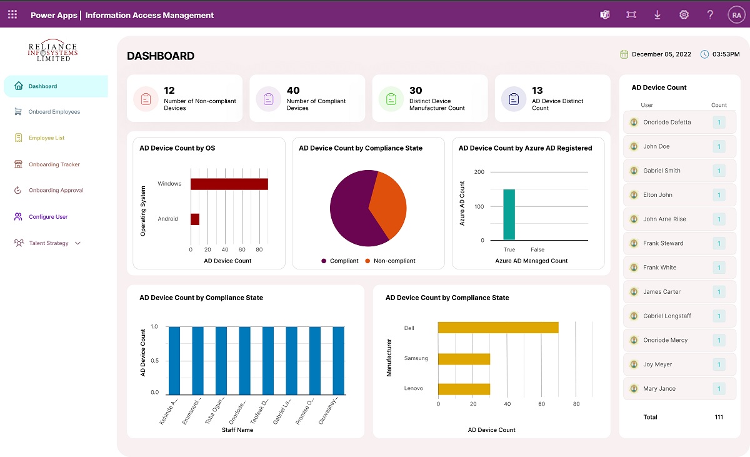Click the Teams icon in the header
The width and height of the screenshot is (750, 457).
[604, 14]
